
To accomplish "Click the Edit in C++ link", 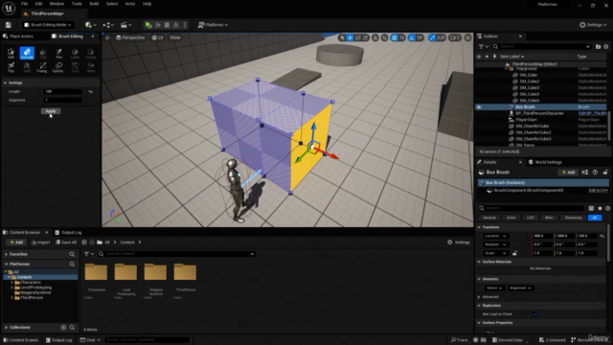I will (598, 191).
